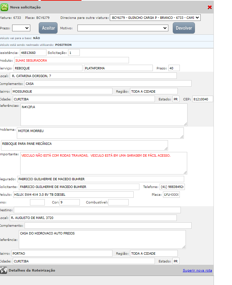Image resolution: width=232 pixels, height=285 pixels.
Task: Click the Telefone field (41) 98838492
Action: tap(172, 187)
